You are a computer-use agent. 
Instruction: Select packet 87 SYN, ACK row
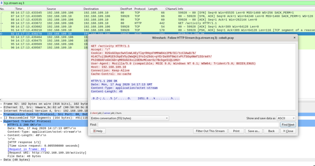click(x=157, y=16)
